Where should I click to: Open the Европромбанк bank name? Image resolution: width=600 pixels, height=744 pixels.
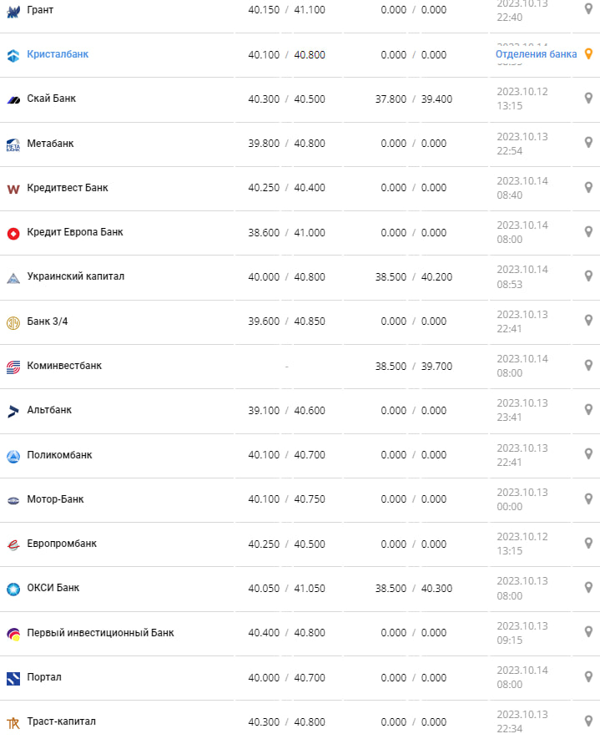(62, 544)
